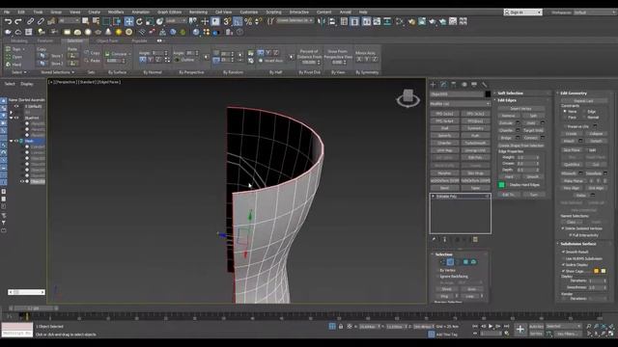Open the Stored Selections ribbon dropdown

(x=58, y=72)
